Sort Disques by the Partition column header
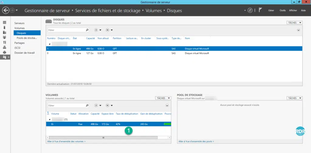 point(117,38)
